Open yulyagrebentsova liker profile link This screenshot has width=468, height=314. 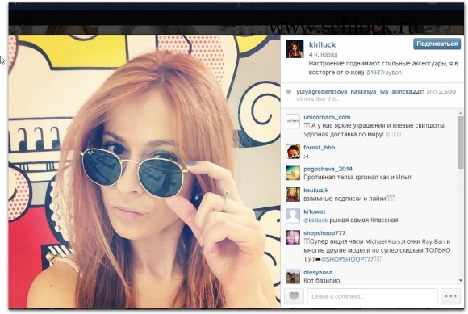[322, 92]
